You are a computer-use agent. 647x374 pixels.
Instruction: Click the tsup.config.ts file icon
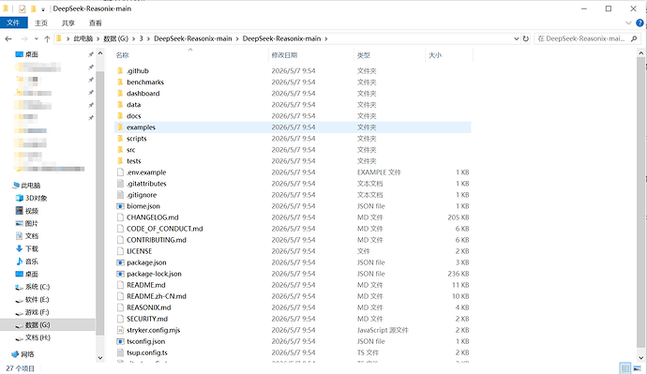(120, 352)
